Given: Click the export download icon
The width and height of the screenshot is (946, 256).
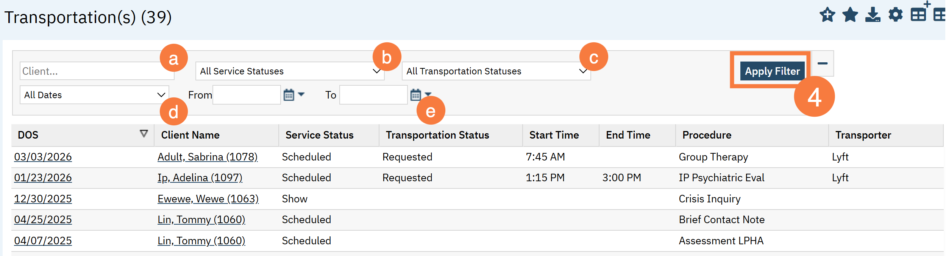Looking at the screenshot, I should point(873,15).
